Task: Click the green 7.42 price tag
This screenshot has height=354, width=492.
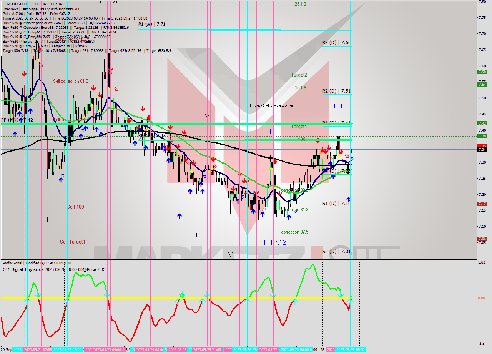Action: coord(482,123)
